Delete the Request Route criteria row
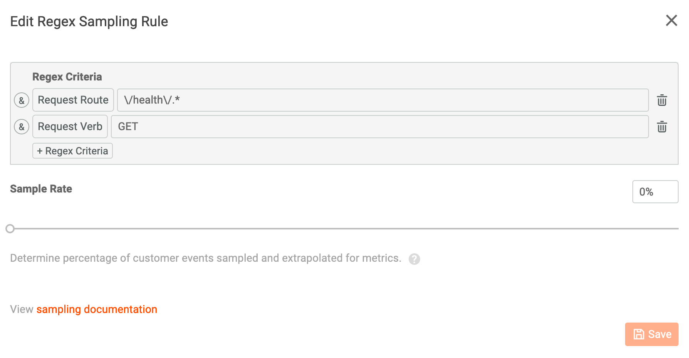 click(662, 100)
